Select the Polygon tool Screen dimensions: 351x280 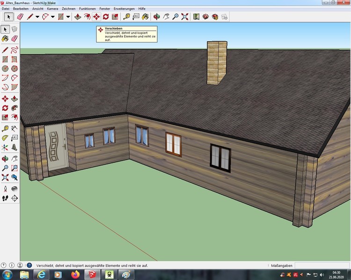15,69
